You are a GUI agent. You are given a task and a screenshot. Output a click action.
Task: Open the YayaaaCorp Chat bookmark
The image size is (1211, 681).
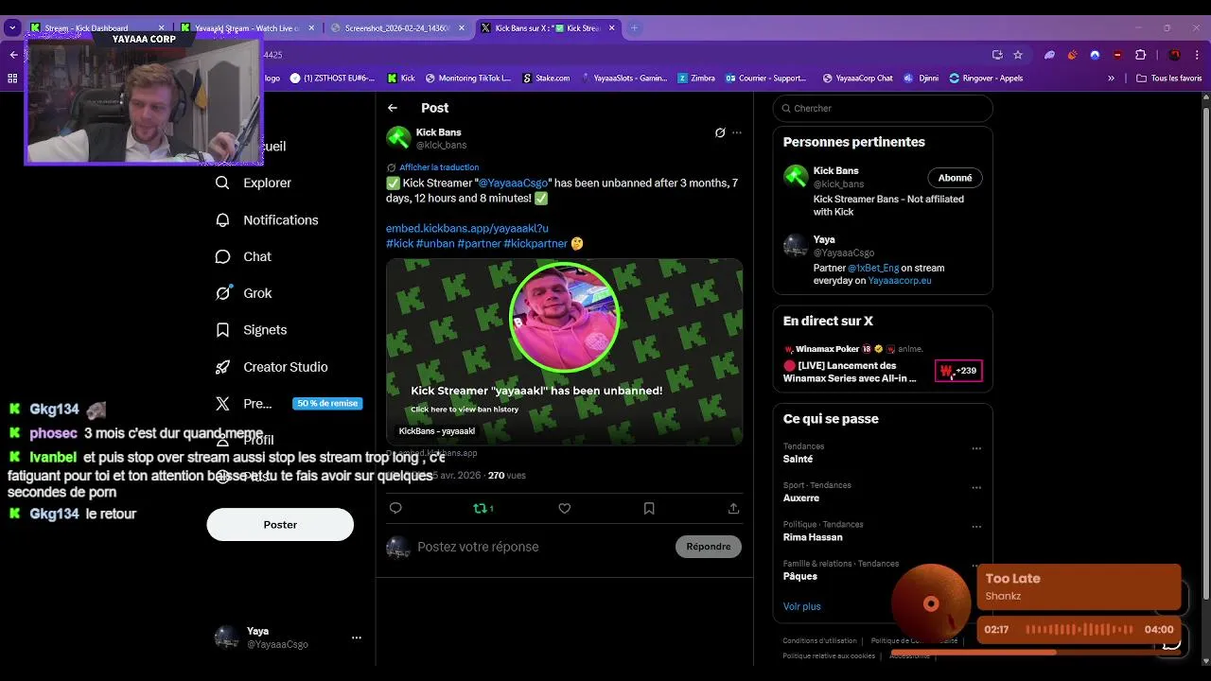[x=857, y=79]
